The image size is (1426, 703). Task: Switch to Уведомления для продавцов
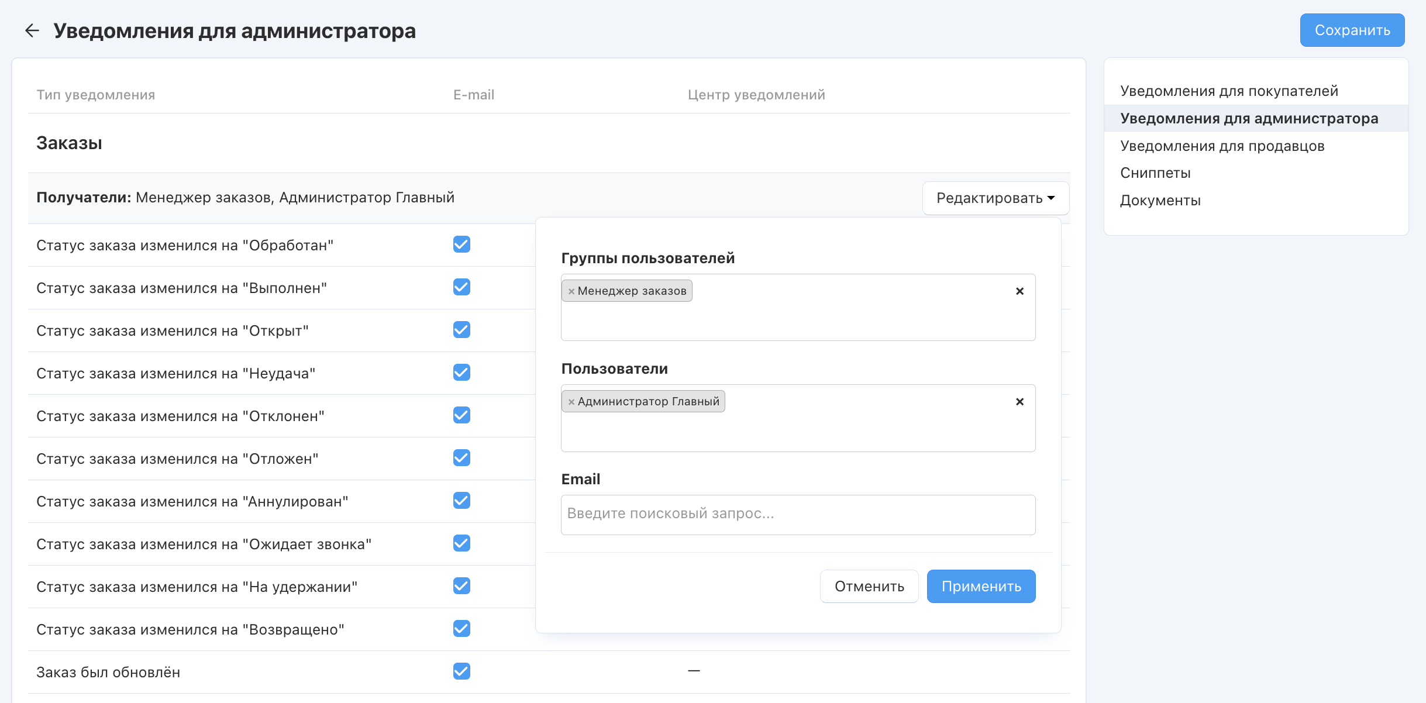[x=1222, y=146]
